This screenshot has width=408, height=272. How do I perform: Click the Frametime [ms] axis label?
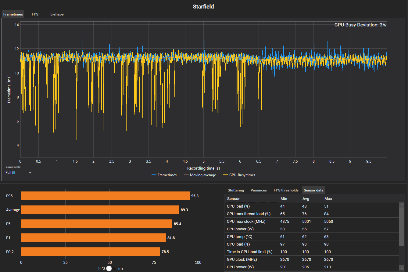(x=9, y=90)
